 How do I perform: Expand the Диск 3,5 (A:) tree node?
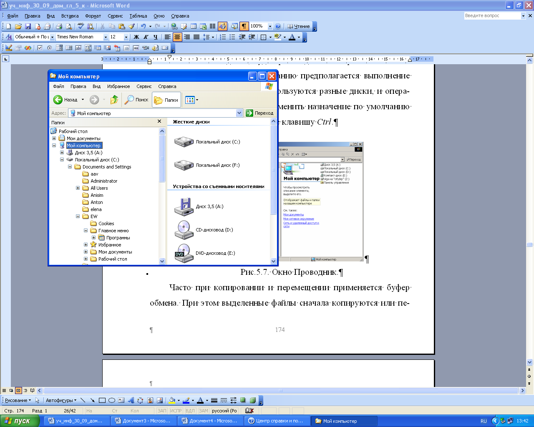coord(62,153)
